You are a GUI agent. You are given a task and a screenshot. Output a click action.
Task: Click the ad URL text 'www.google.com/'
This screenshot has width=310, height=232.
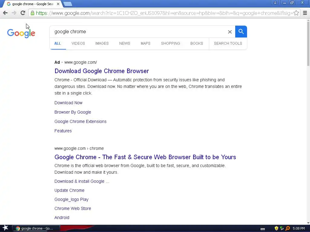pyautogui.click(x=81, y=62)
